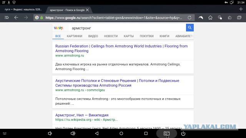
Task: Go forward with the right arrow
Action: pyautogui.click(x=26, y=18)
